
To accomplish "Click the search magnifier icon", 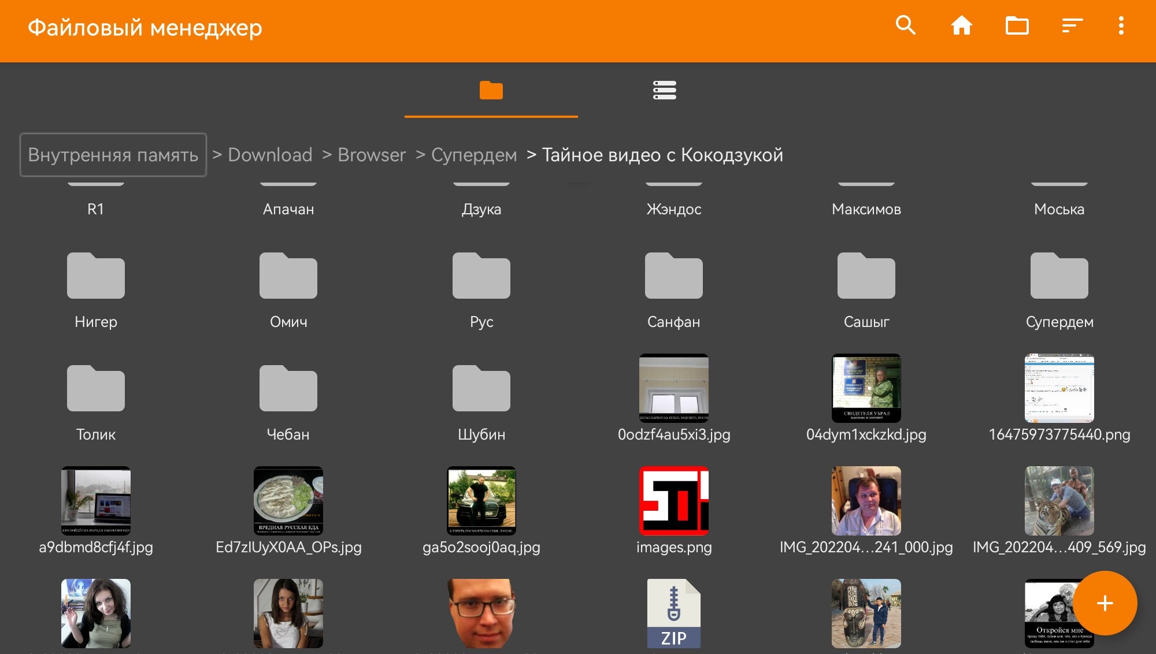I will [906, 26].
